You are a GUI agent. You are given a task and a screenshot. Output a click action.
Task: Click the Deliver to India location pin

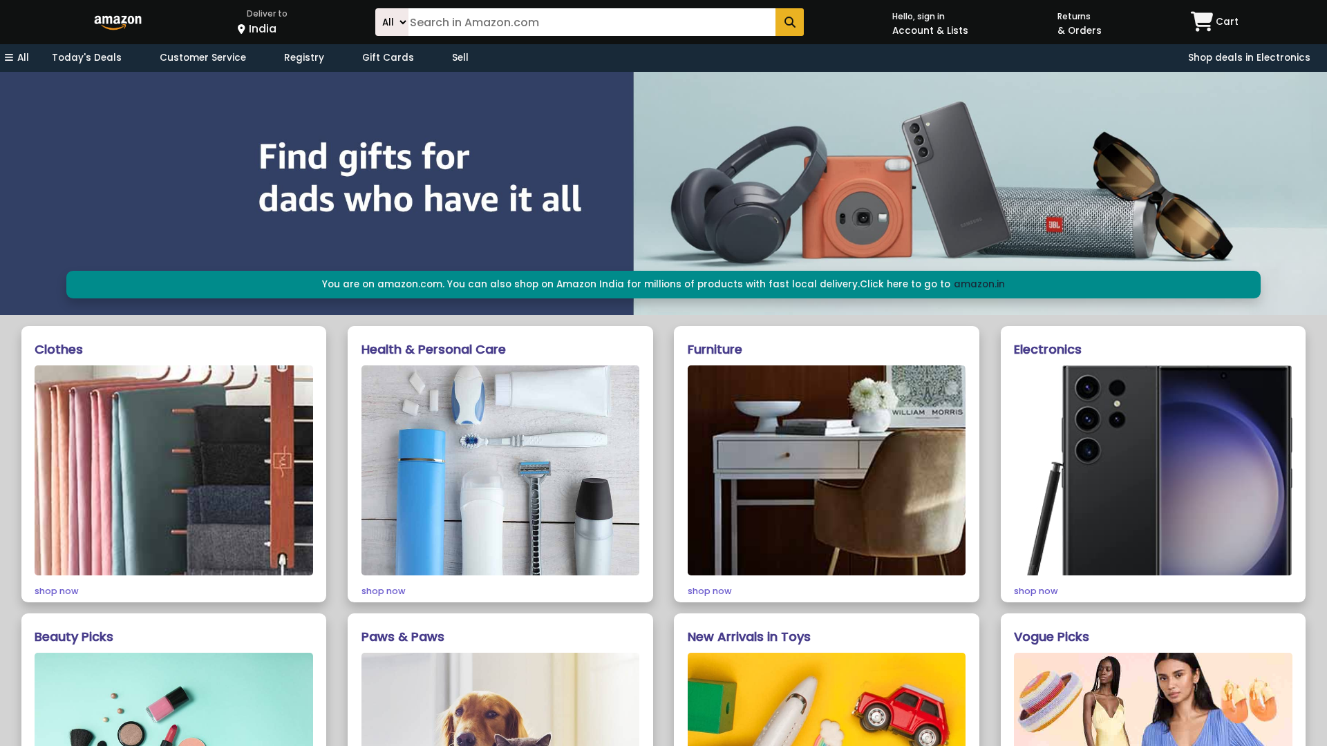click(x=241, y=29)
